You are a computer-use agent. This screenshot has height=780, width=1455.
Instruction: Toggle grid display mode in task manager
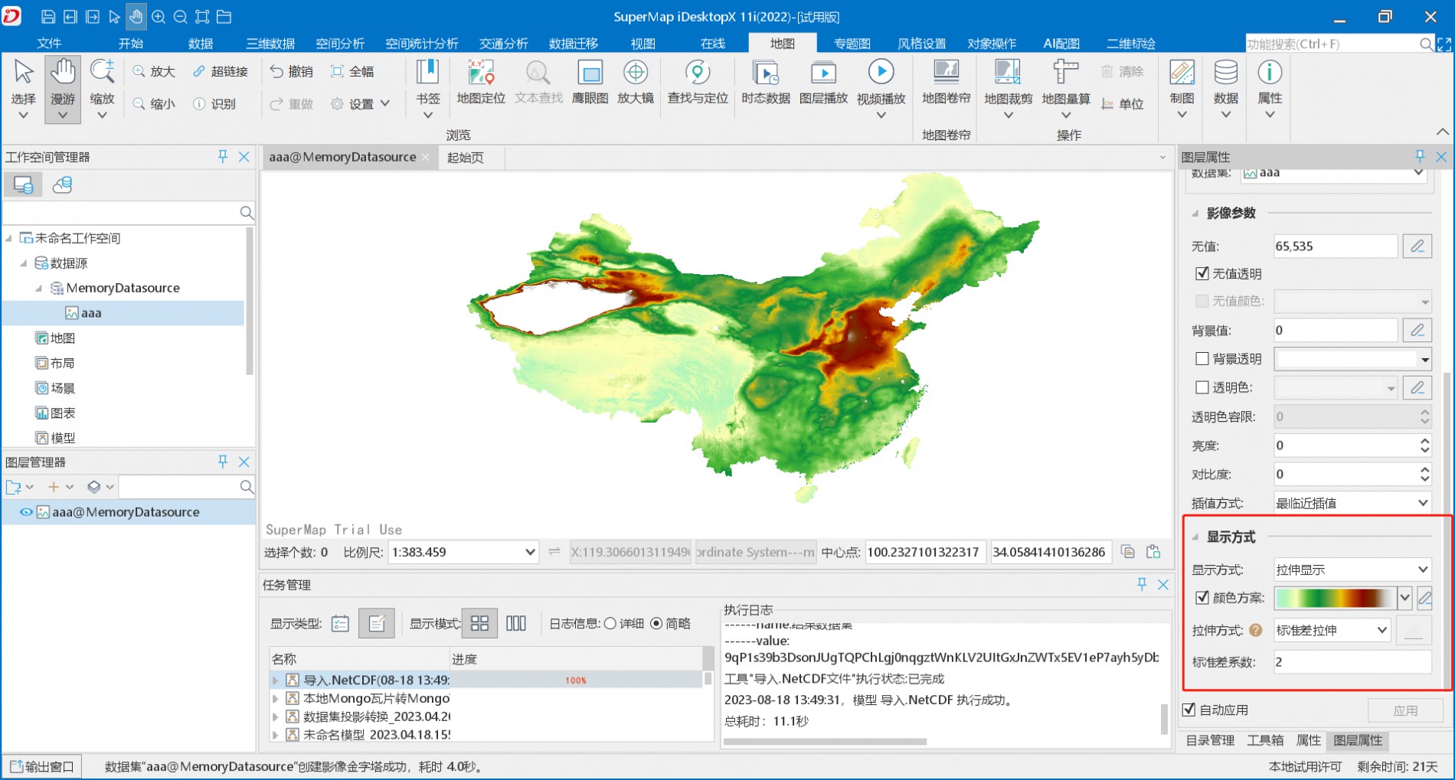[x=479, y=623]
